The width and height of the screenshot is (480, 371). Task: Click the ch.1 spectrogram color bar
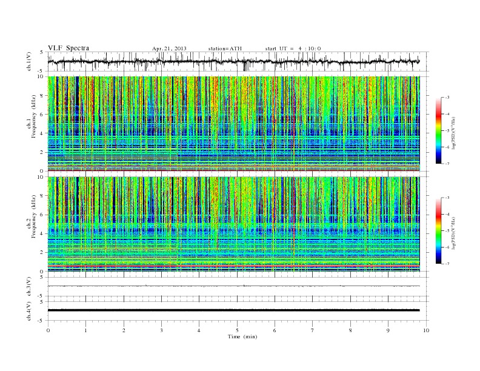coord(438,130)
